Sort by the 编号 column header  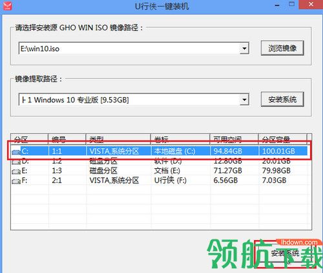[67, 139]
